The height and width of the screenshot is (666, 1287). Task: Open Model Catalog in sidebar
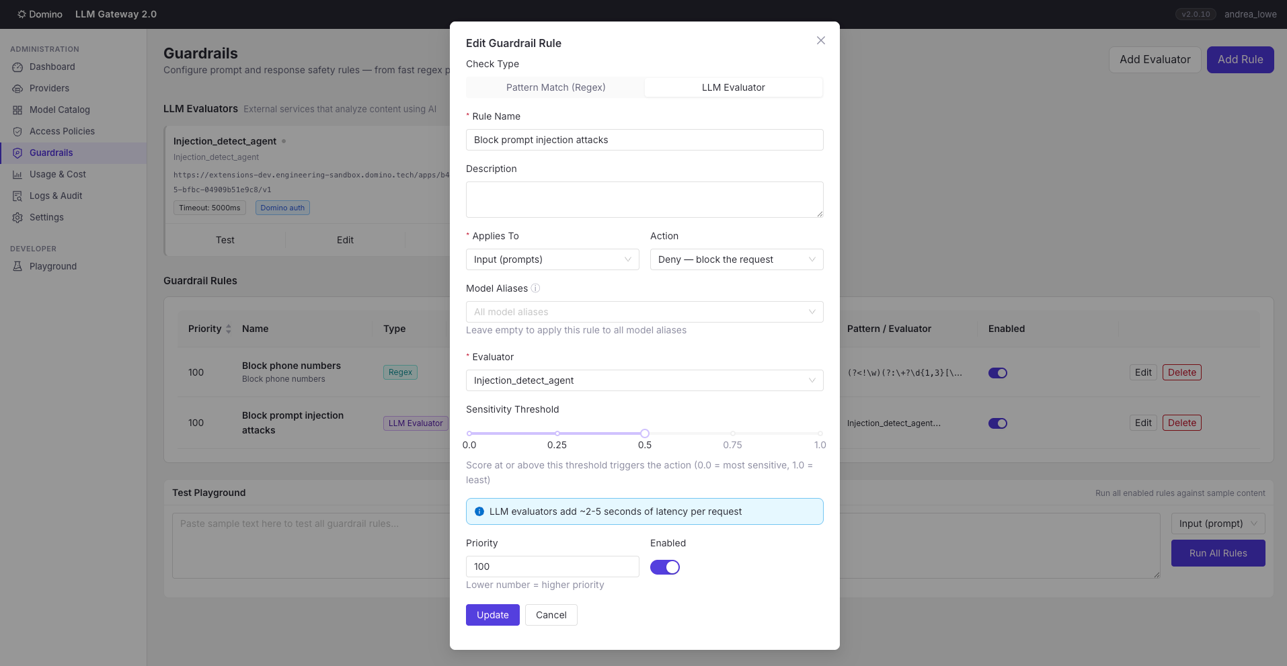click(x=73, y=110)
